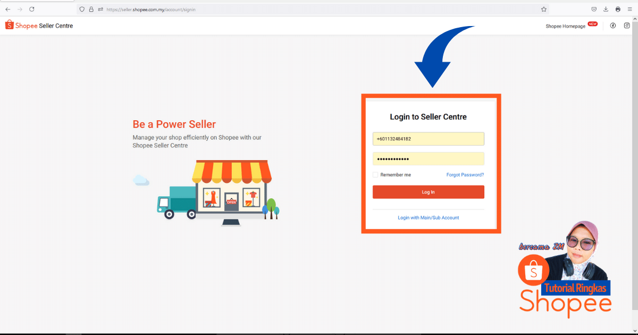The image size is (638, 335).
Task: Click the password input field
Action: [x=429, y=159]
